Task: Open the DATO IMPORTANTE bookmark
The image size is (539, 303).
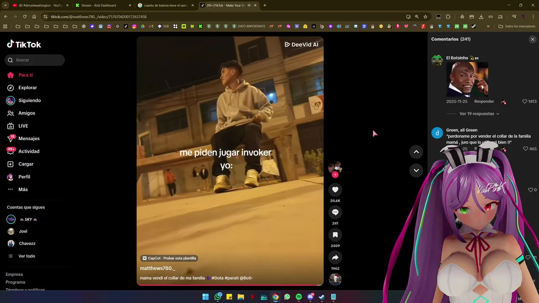Action: click(248, 26)
